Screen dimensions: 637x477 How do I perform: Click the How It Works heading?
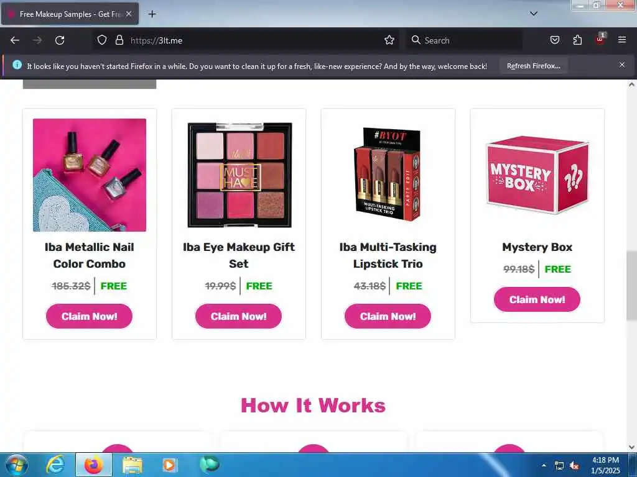(314, 405)
